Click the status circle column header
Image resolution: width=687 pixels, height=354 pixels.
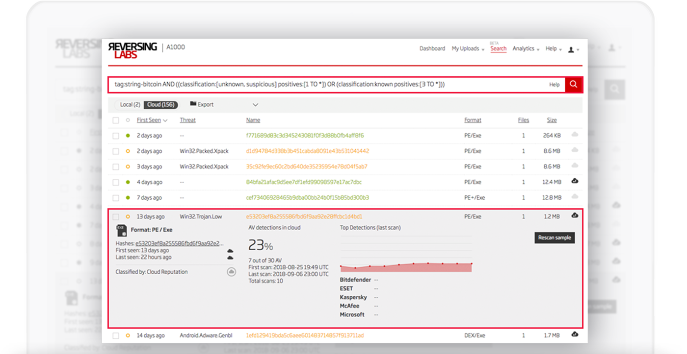click(128, 120)
